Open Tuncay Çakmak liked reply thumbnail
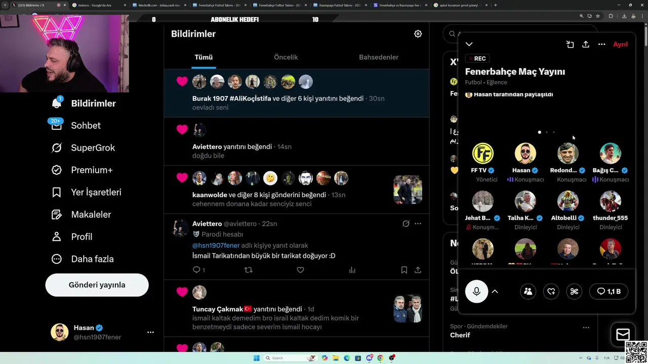 tap(408, 308)
